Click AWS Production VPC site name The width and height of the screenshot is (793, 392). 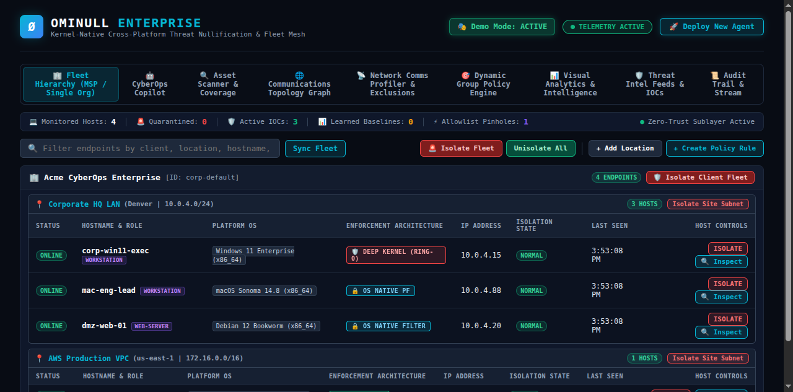click(89, 359)
